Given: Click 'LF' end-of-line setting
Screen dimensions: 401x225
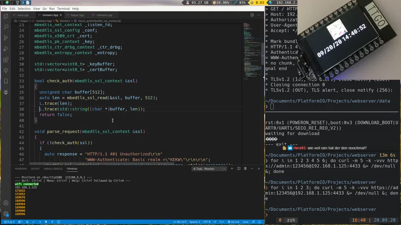Looking at the screenshot, I should (x=215, y=222).
